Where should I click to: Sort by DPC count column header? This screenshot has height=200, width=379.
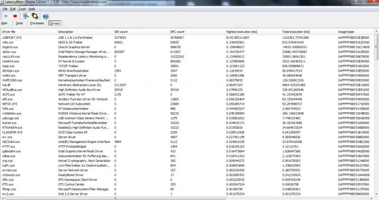pyautogui.click(x=178, y=32)
